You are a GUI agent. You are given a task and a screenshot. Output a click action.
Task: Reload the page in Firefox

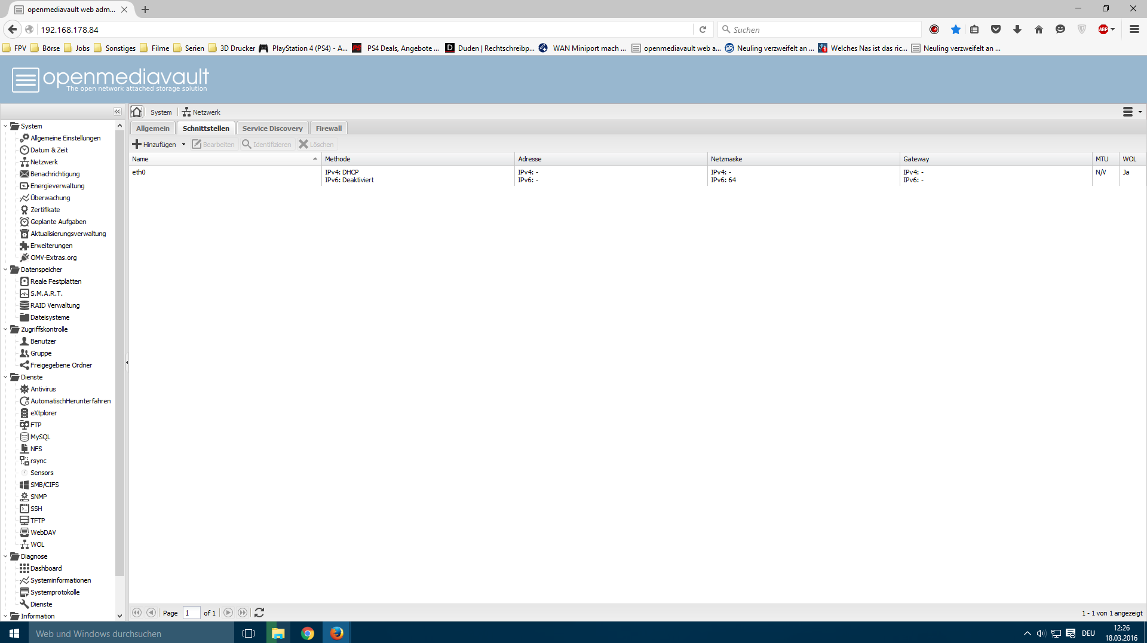703,29
